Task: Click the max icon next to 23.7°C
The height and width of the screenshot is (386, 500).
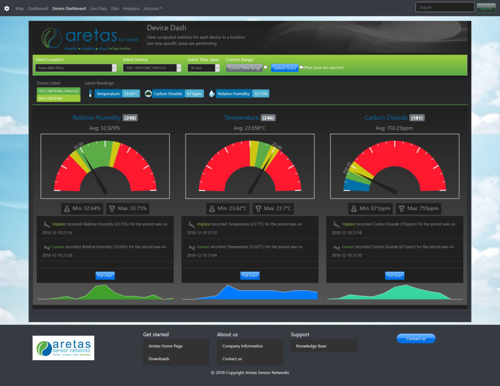Action: pyautogui.click(x=258, y=209)
